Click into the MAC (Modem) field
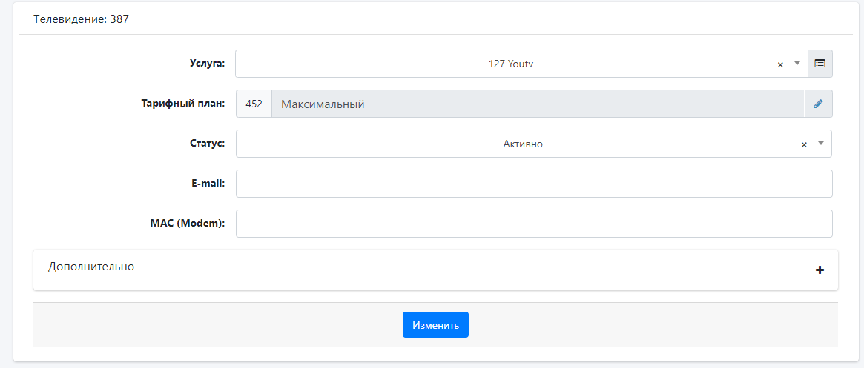Screen dimensions: 864x368 [534, 224]
